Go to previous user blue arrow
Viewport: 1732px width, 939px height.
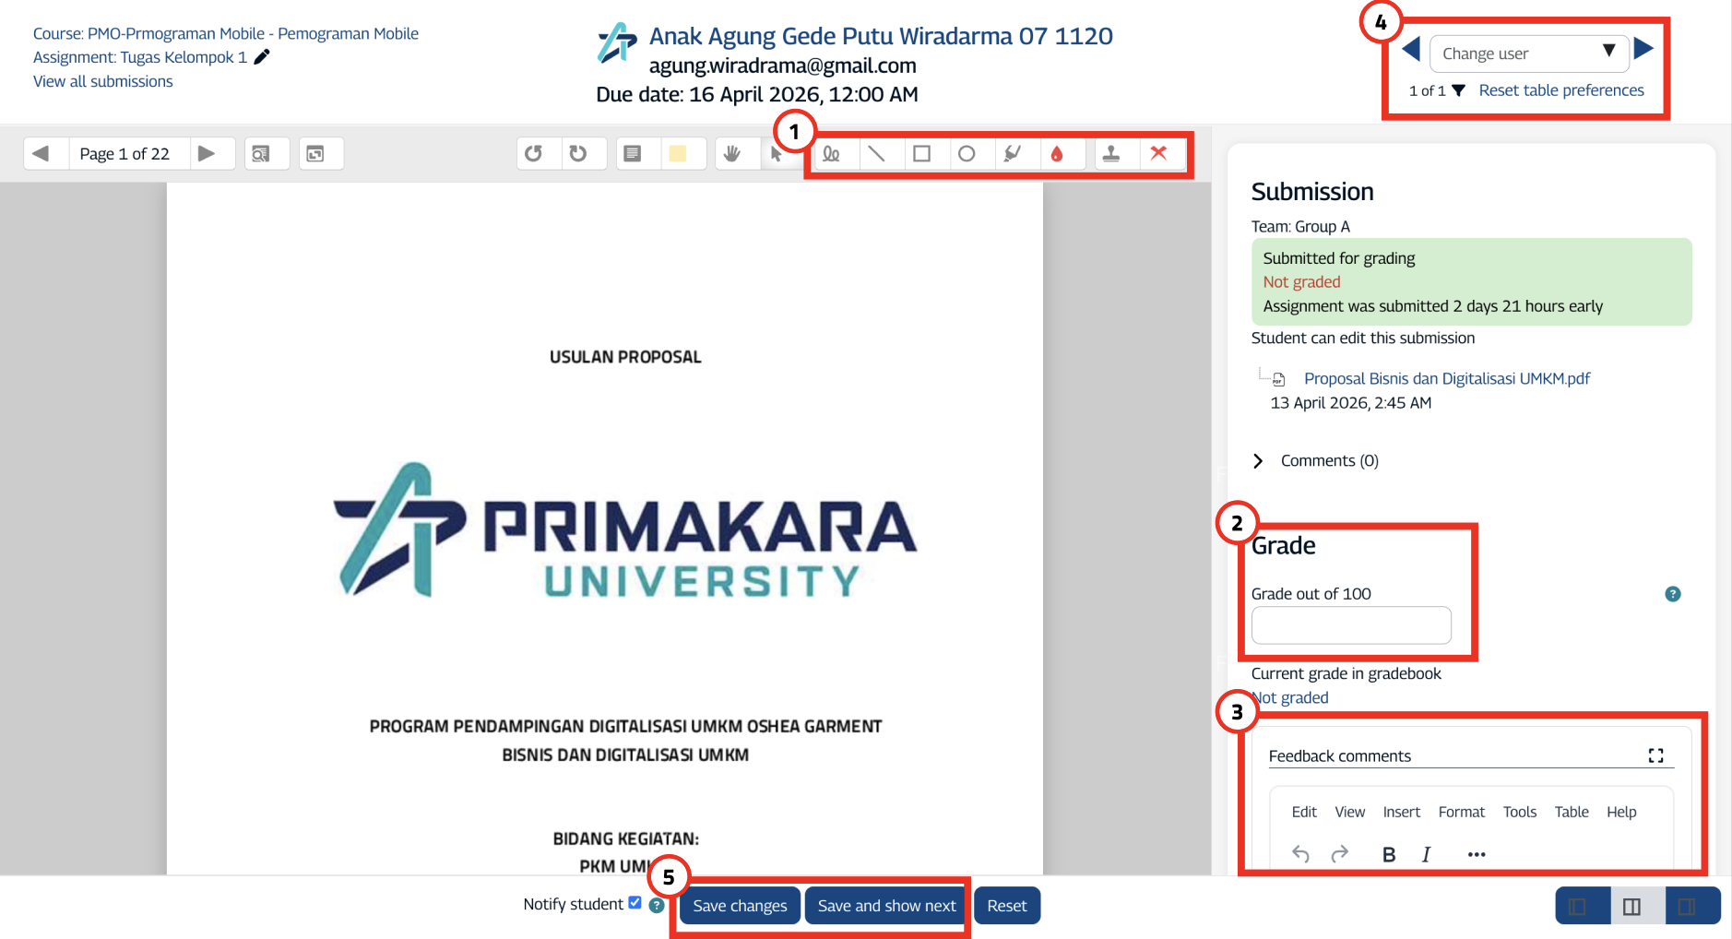(1411, 49)
